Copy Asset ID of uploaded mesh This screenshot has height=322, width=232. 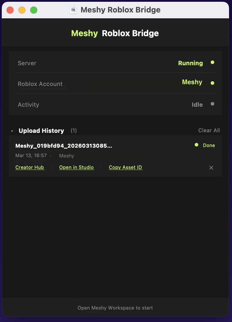coord(125,167)
